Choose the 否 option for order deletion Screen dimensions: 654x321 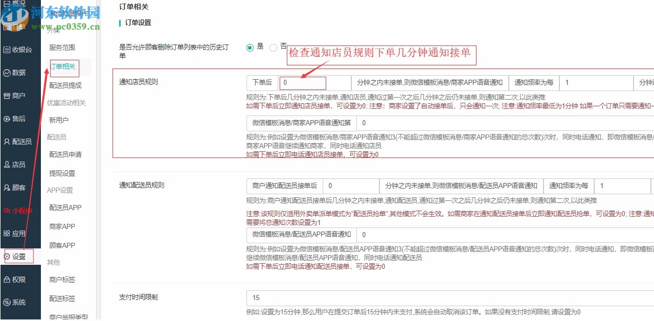coord(274,48)
